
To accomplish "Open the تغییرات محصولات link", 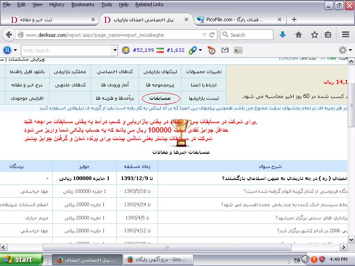I will pos(204,72).
